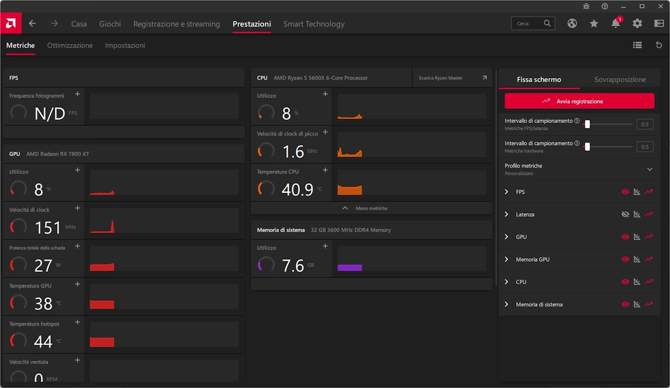Open the Casa tab

pos(79,24)
